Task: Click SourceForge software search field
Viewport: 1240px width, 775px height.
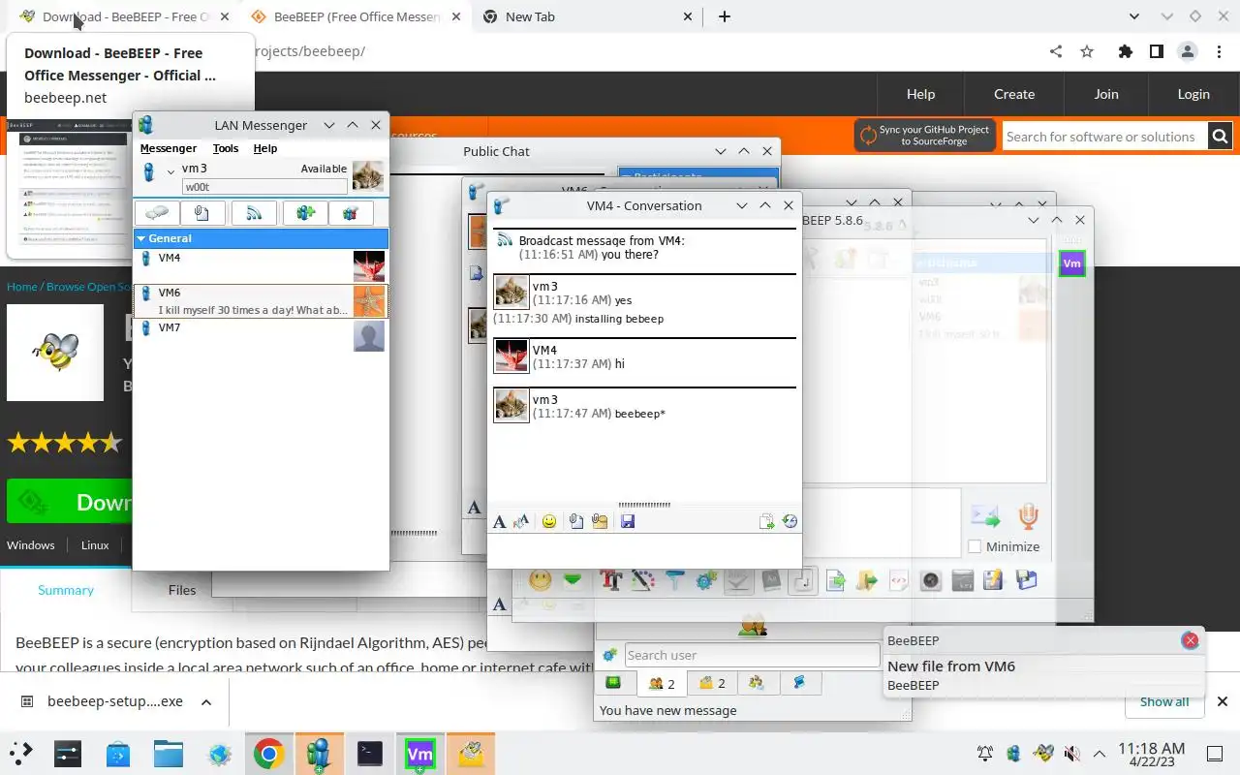Action: coord(1104,137)
